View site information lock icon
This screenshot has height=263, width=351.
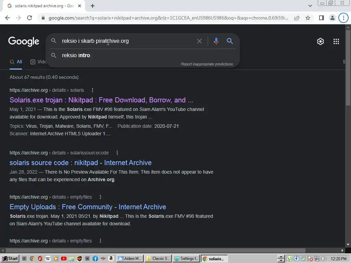pyautogui.click(x=43, y=18)
